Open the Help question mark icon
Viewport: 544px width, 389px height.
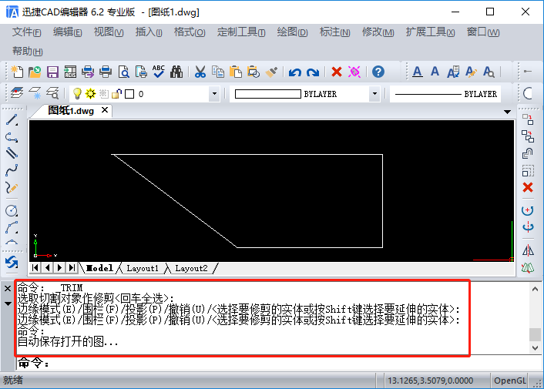coord(378,72)
